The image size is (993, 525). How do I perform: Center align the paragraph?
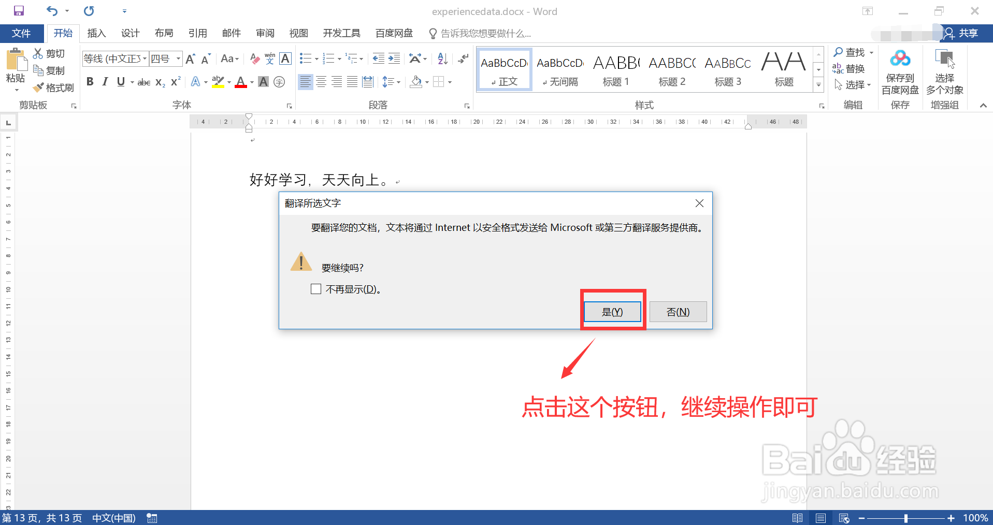pyautogui.click(x=321, y=82)
